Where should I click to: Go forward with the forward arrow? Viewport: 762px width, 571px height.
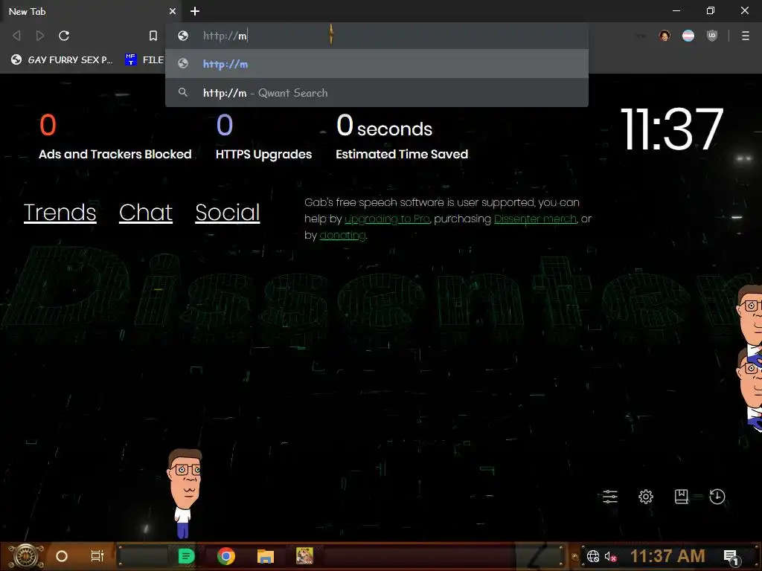tap(40, 36)
